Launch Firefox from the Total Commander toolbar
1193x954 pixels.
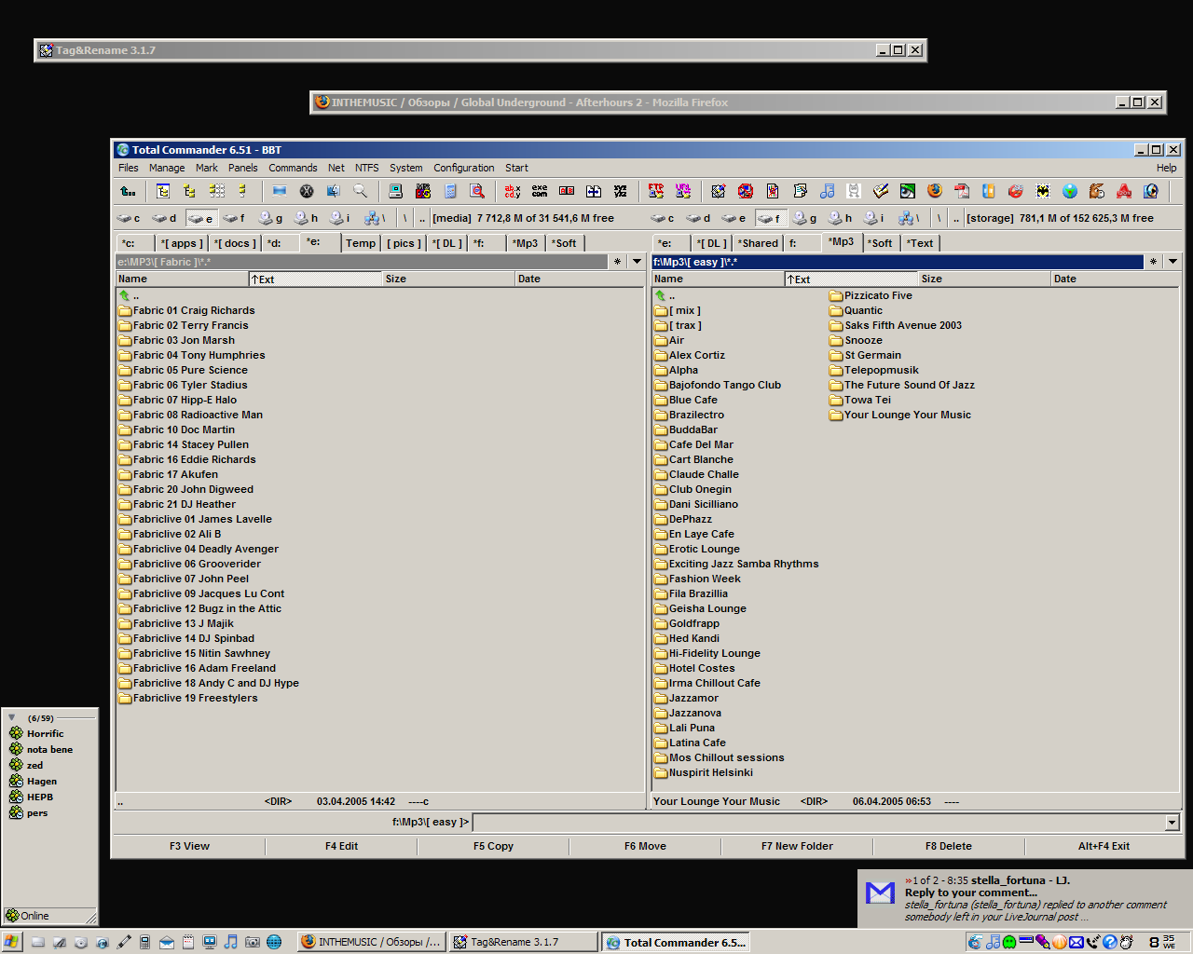pyautogui.click(x=935, y=191)
